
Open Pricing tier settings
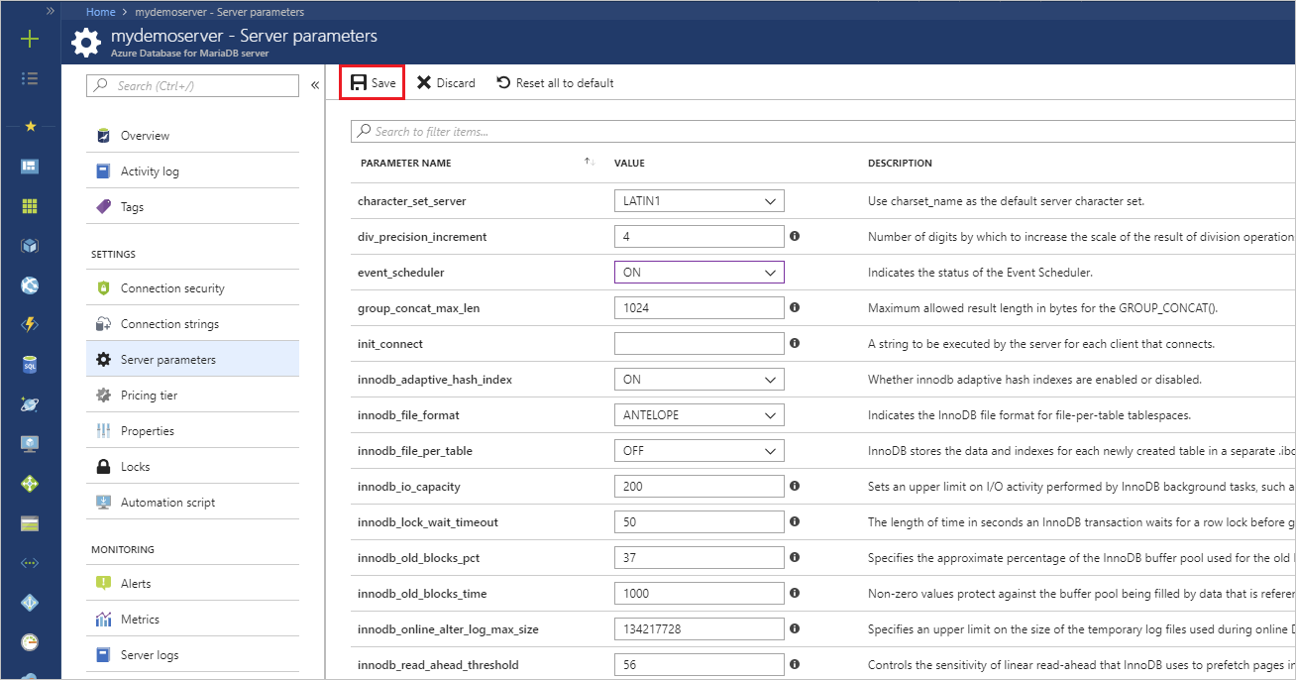(x=192, y=396)
